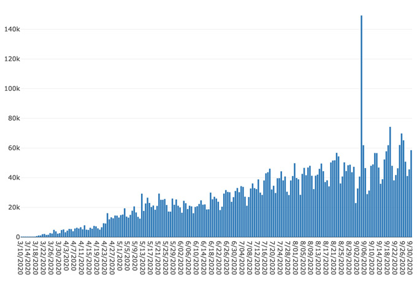Select the 6/26/2020 x-axis label
Viewport: 417px width, 281px height.
(226, 257)
